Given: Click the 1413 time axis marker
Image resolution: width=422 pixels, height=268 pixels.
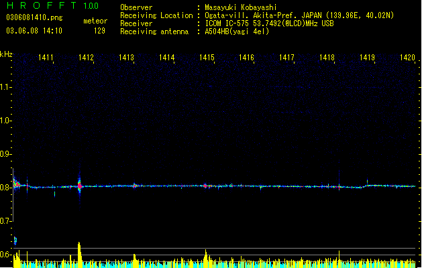Looking at the screenshot, I should click(x=127, y=57).
